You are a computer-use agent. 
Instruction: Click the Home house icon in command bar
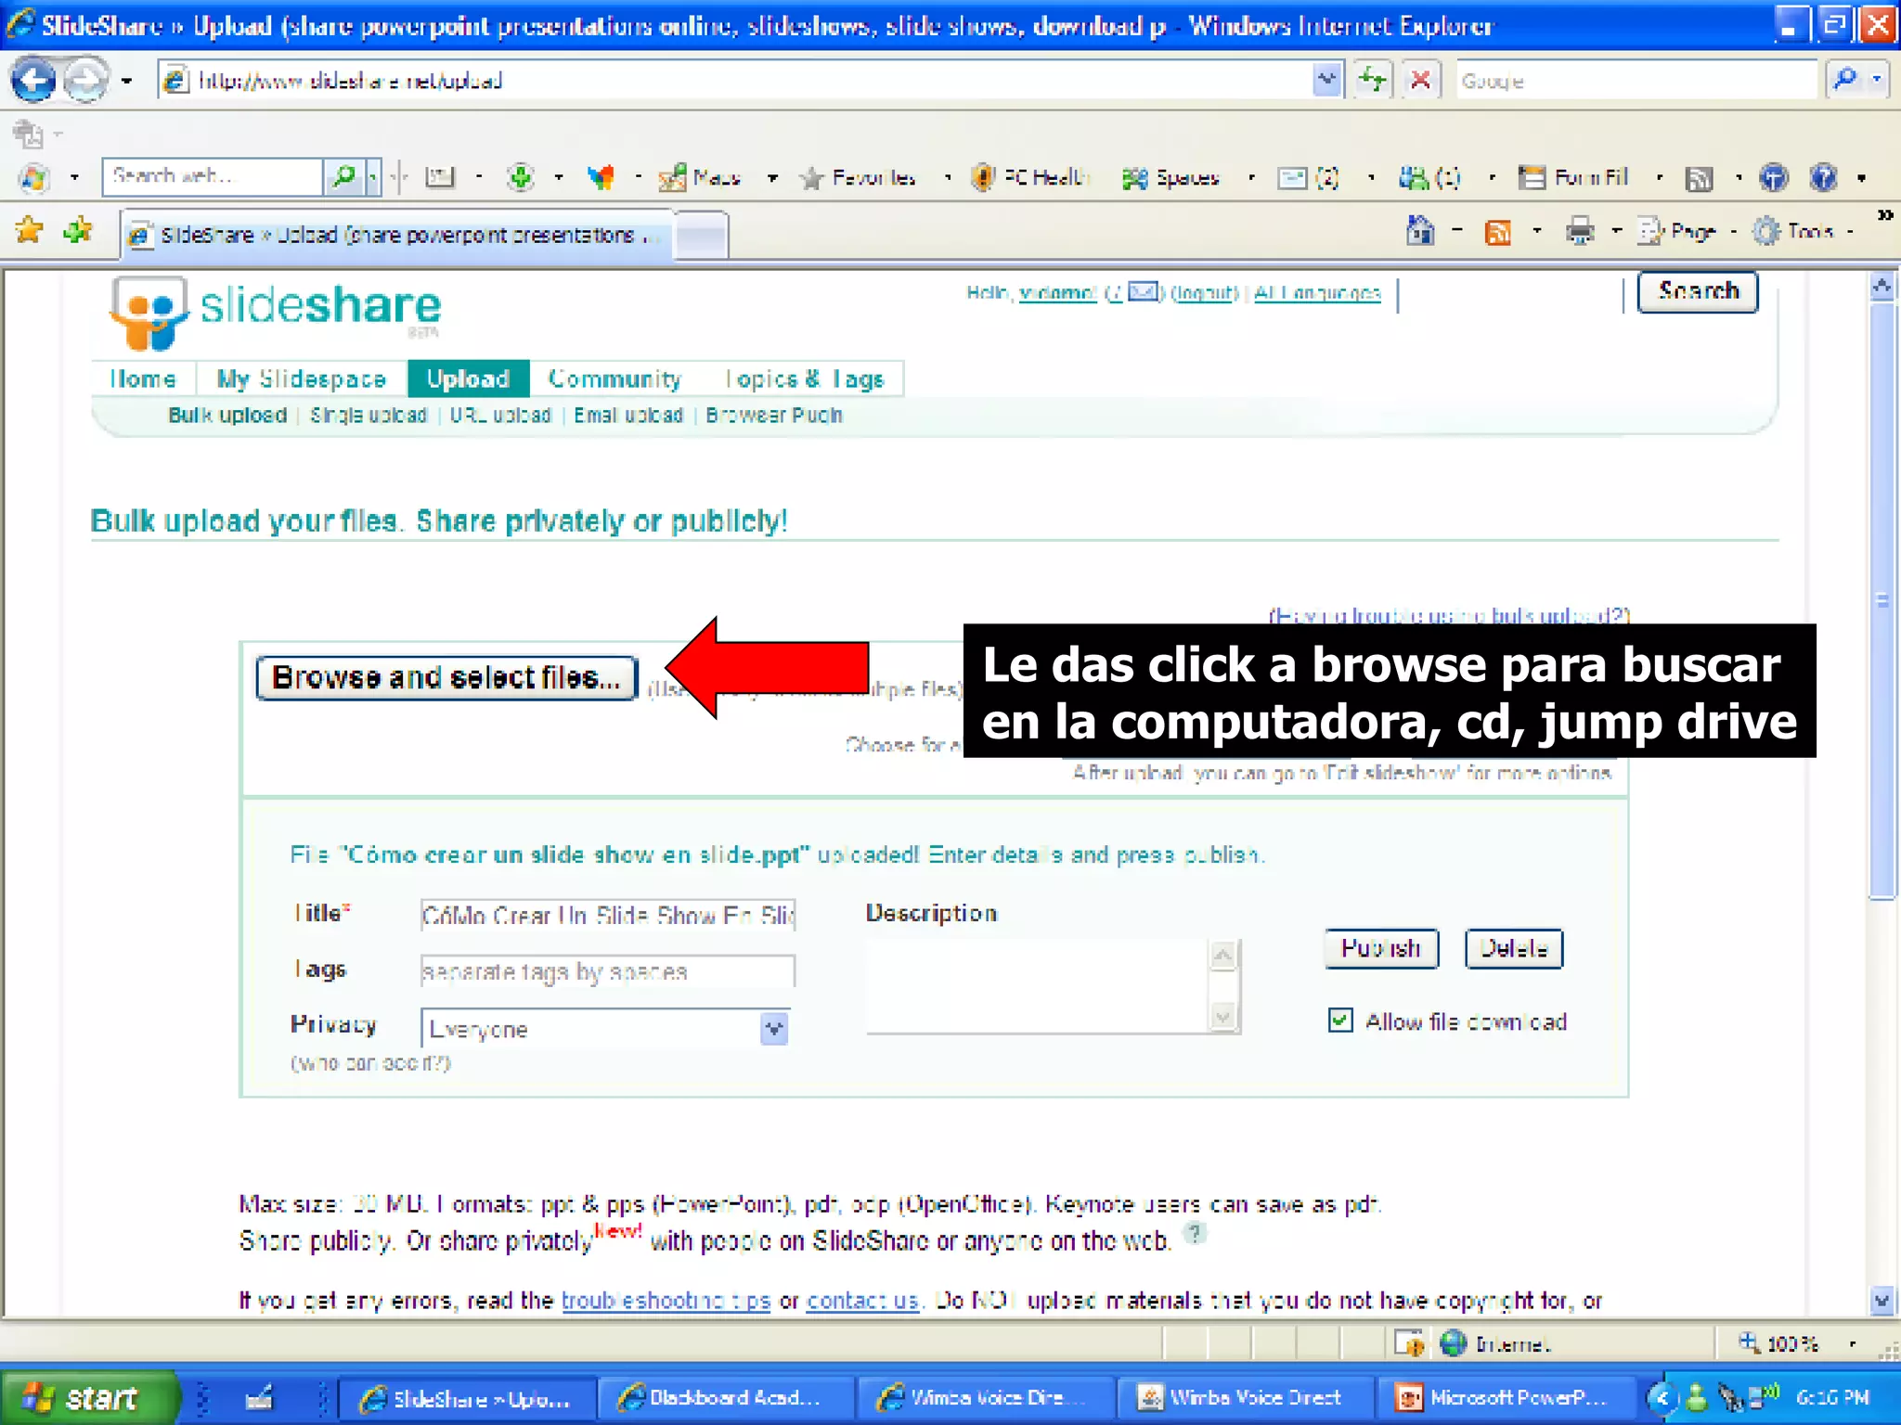coord(1420,230)
